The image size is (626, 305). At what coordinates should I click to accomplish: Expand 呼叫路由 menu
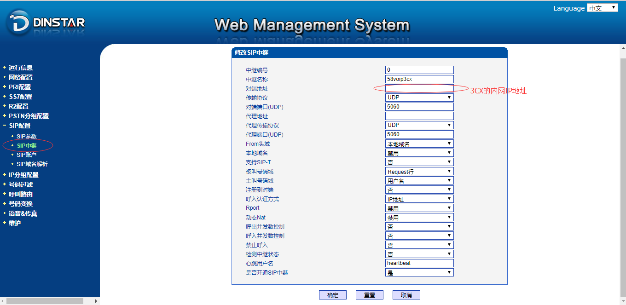point(20,194)
